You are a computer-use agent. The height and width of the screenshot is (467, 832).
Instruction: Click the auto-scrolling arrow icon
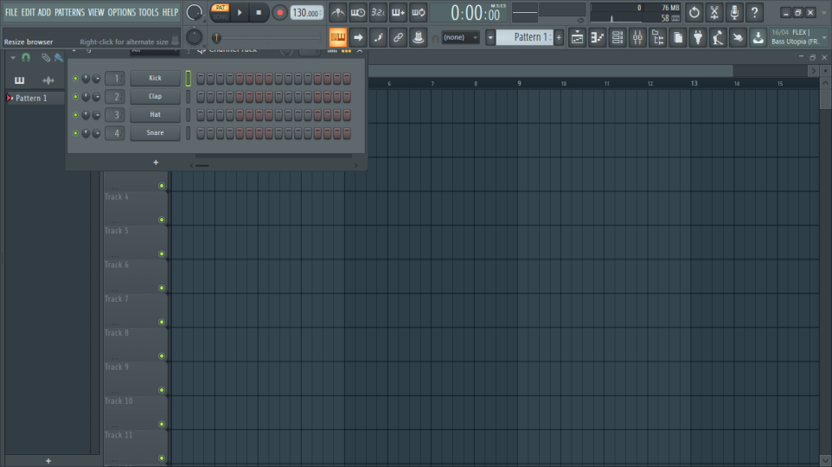pos(358,37)
